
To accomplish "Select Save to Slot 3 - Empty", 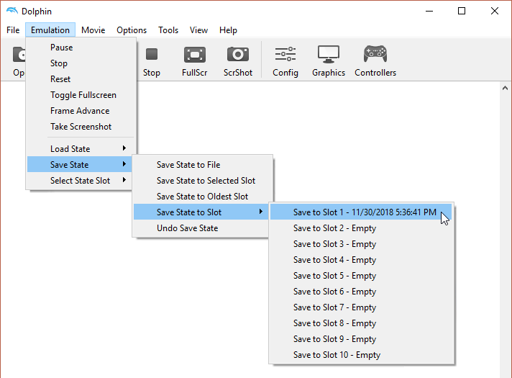I will (x=361, y=244).
